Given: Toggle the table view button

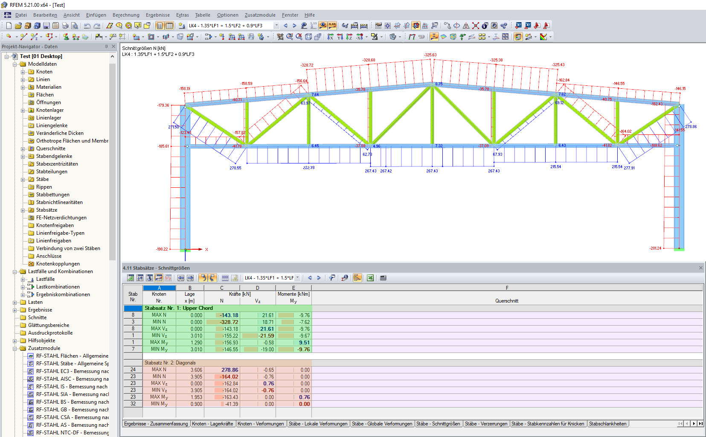Looking at the screenshot, I should click(x=169, y=26).
